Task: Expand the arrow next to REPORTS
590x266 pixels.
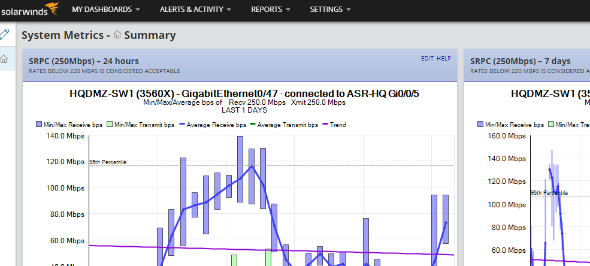Action: click(x=288, y=10)
